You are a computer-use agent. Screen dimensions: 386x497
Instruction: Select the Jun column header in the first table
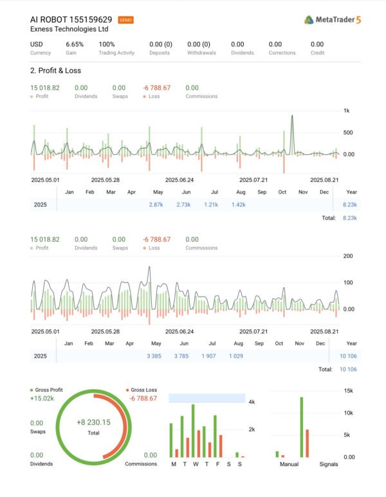(186, 192)
